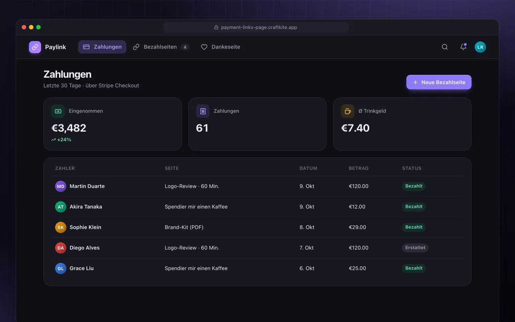Click the 61 payments count value
The height and width of the screenshot is (322, 515).
pyautogui.click(x=202, y=128)
